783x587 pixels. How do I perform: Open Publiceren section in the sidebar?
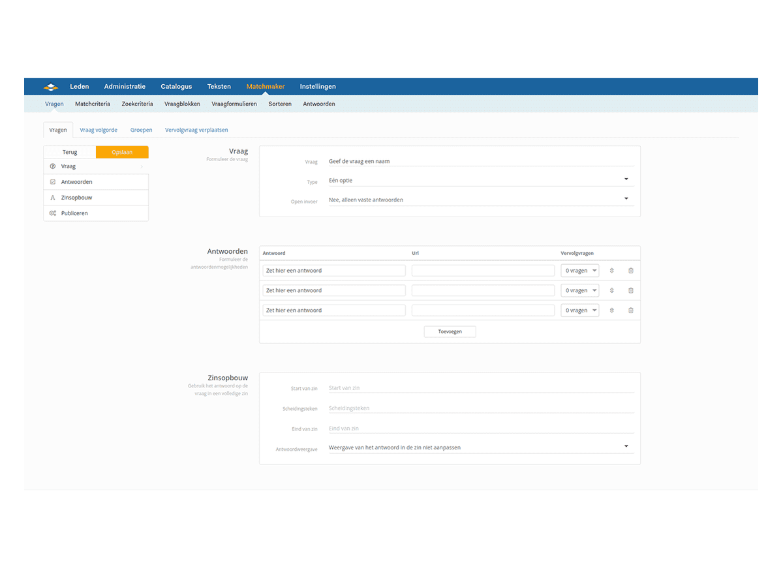(x=74, y=213)
